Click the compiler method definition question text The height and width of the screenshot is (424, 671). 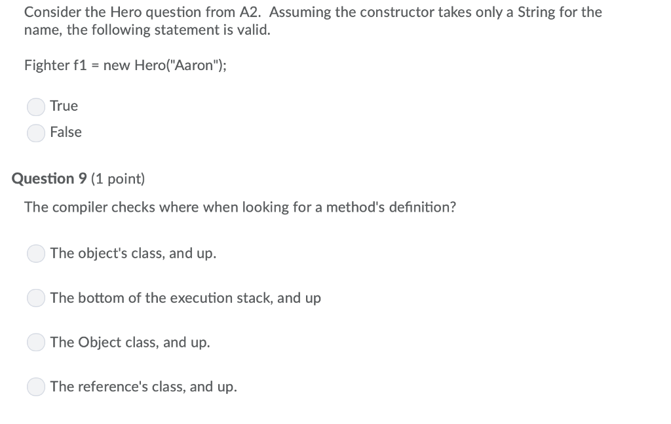click(240, 207)
